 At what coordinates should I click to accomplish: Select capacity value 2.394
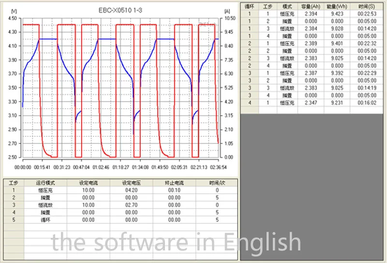click(x=311, y=14)
